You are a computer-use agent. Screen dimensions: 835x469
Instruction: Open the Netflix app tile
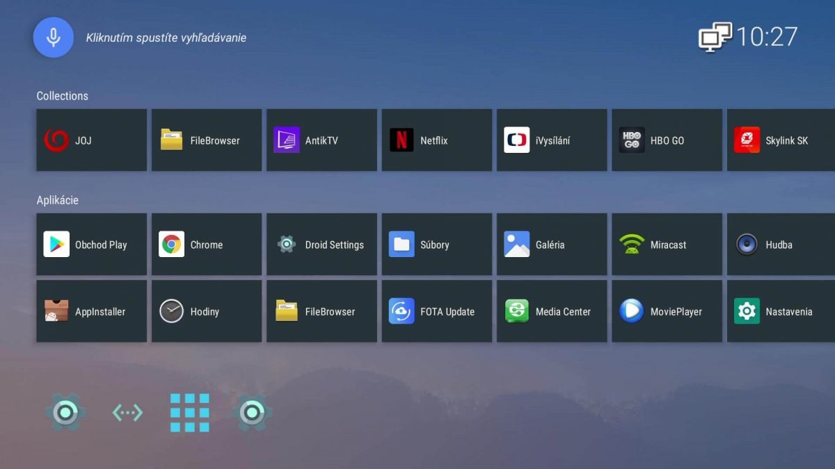[436, 140]
